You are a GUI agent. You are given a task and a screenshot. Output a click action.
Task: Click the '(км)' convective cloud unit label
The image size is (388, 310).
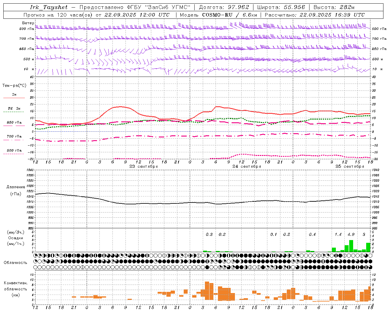[15, 295]
